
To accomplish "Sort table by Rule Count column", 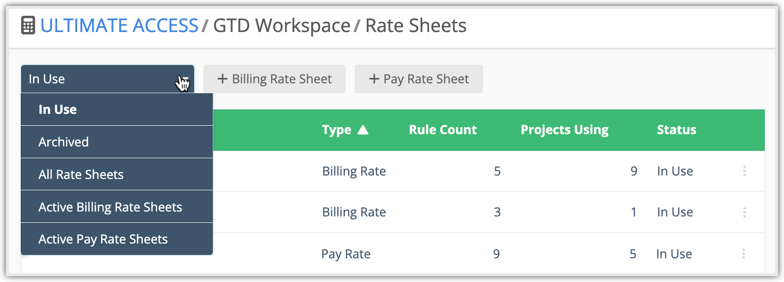I will 443,130.
